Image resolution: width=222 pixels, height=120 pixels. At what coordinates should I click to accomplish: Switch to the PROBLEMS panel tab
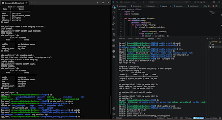[122, 38]
